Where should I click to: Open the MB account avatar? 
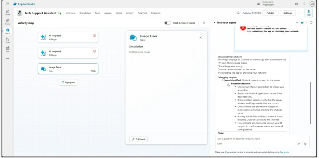[x=312, y=4]
